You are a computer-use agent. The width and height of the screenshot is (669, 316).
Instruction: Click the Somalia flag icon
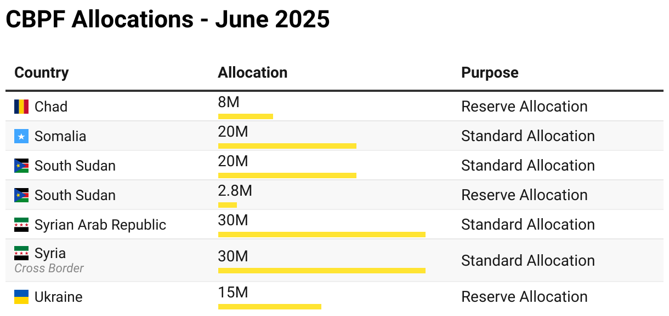tap(21, 136)
